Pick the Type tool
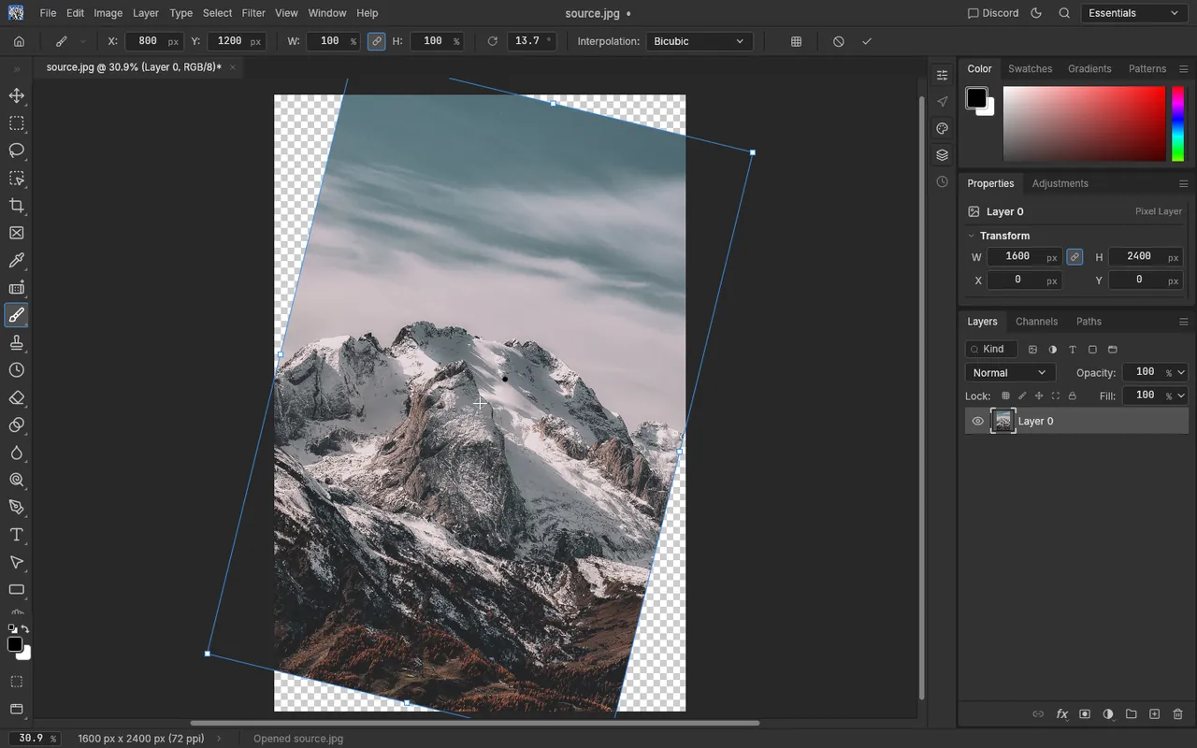 coord(17,535)
